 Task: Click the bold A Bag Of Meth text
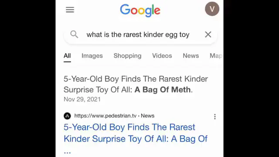163,90
